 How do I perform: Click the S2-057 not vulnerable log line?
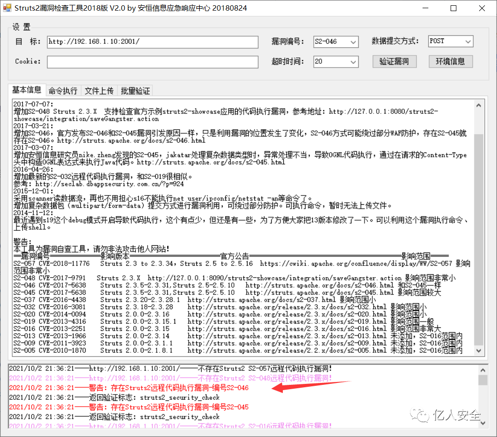(171, 368)
